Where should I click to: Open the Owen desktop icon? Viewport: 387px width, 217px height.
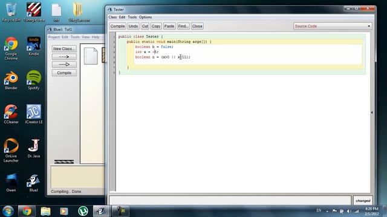coord(11,182)
